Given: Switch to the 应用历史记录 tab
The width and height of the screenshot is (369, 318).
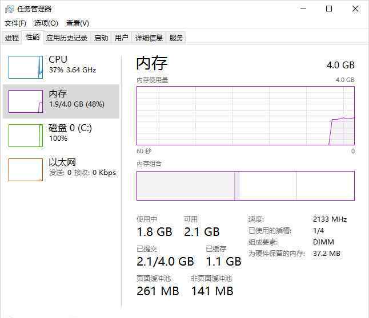Looking at the screenshot, I should (67, 38).
